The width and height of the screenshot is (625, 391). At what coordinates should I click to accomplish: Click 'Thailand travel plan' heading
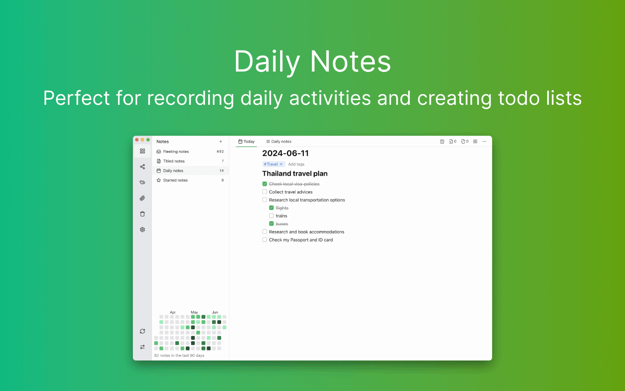pyautogui.click(x=295, y=174)
